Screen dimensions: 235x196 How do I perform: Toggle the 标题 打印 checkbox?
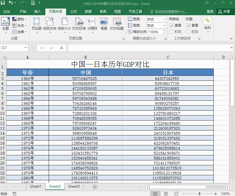189,32
